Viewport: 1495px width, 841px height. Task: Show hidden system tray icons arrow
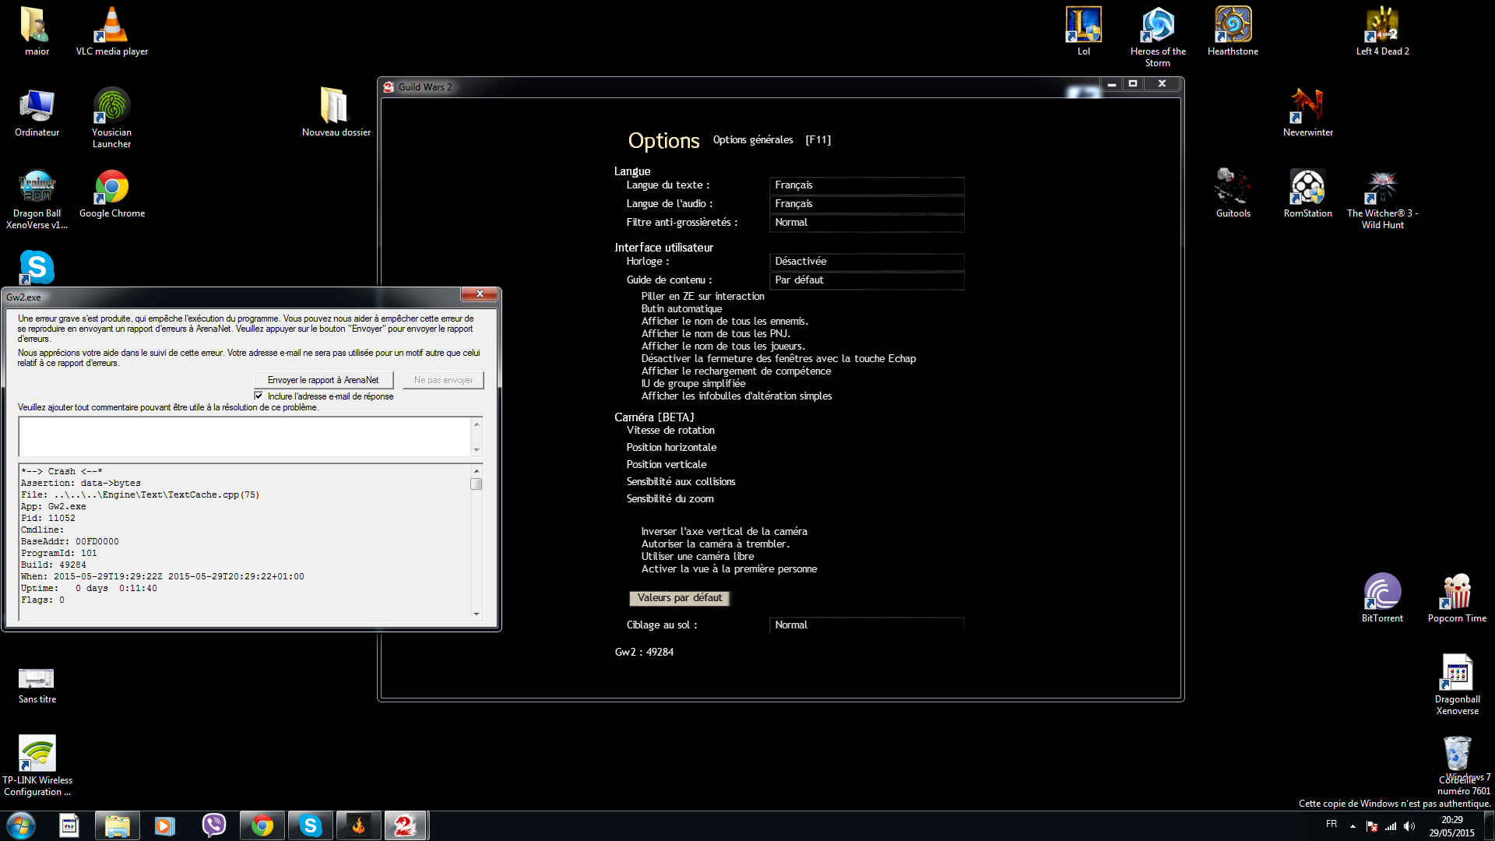point(1353,826)
